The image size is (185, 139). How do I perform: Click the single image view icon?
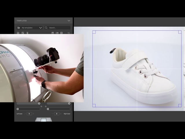click(53, 33)
